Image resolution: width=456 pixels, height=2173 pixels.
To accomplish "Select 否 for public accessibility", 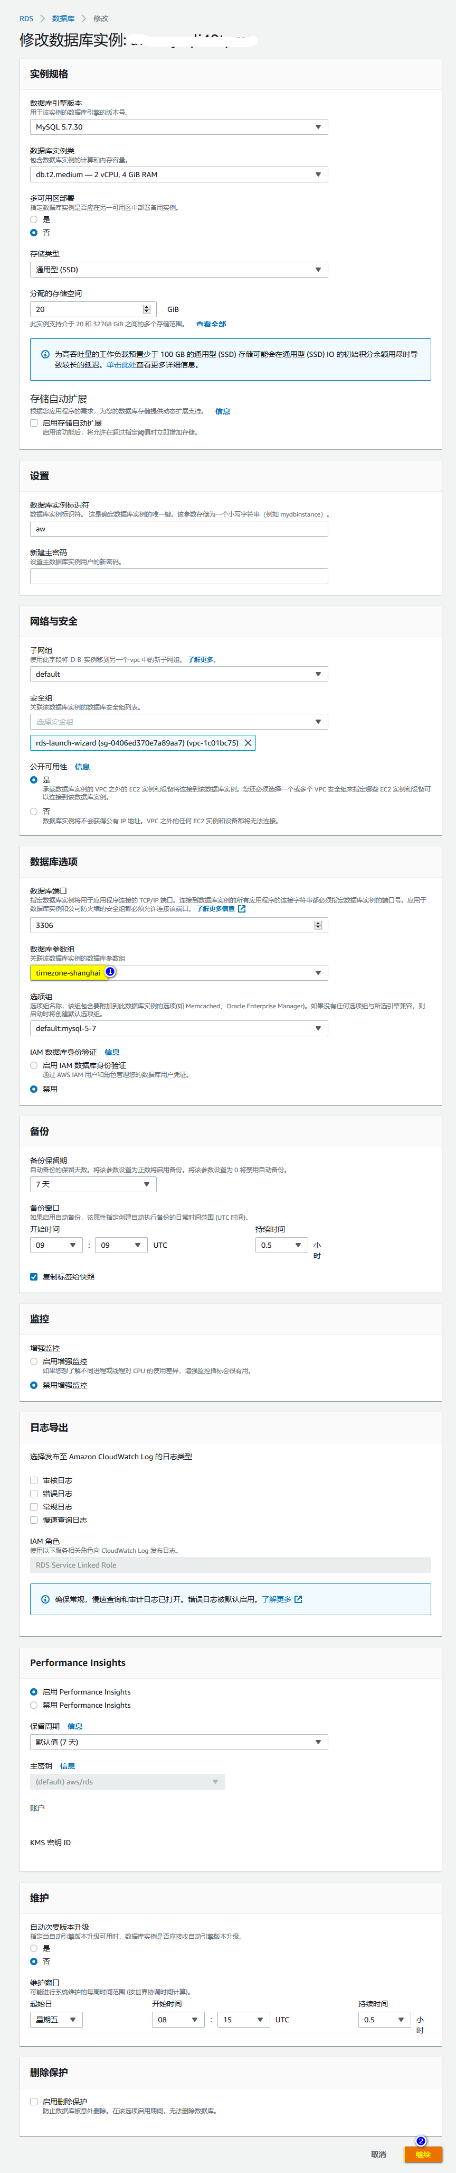I will (x=34, y=812).
